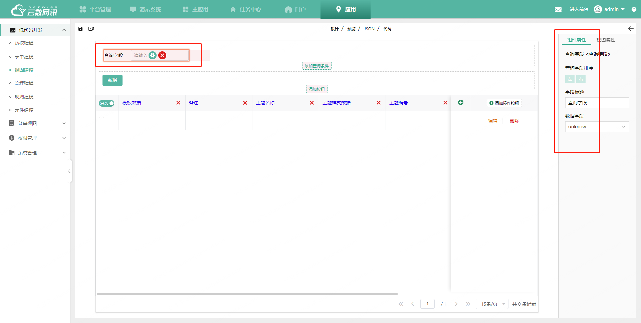The image size is (641, 323).
Task: Delete the query field with red X
Action: point(162,55)
